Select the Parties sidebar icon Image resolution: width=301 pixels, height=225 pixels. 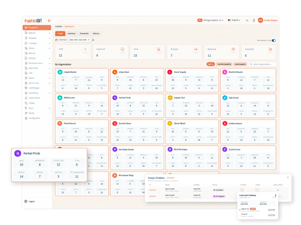click(26, 103)
